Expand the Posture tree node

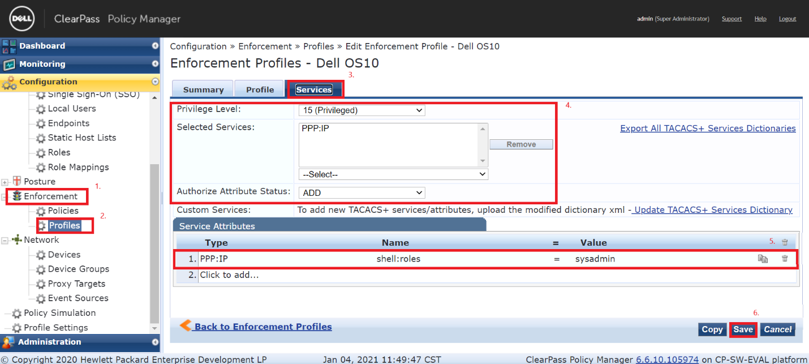pyautogui.click(x=5, y=182)
